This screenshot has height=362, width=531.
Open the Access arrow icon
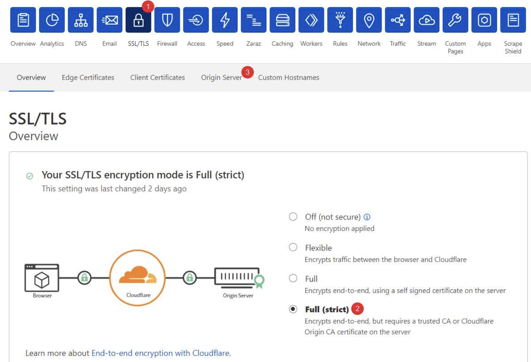[x=196, y=20]
